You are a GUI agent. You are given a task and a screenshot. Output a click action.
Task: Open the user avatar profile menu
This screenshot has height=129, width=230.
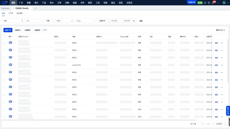tap(224, 3)
